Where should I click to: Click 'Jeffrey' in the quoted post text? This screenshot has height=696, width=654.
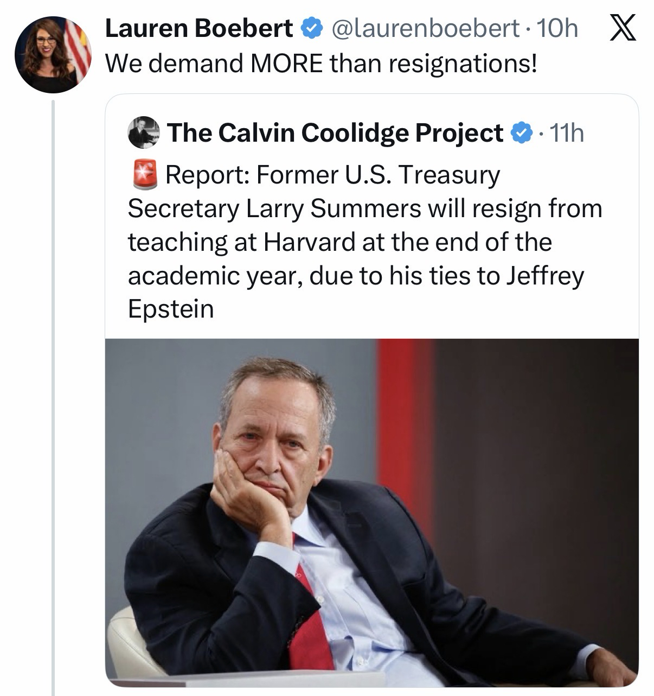pos(545,276)
